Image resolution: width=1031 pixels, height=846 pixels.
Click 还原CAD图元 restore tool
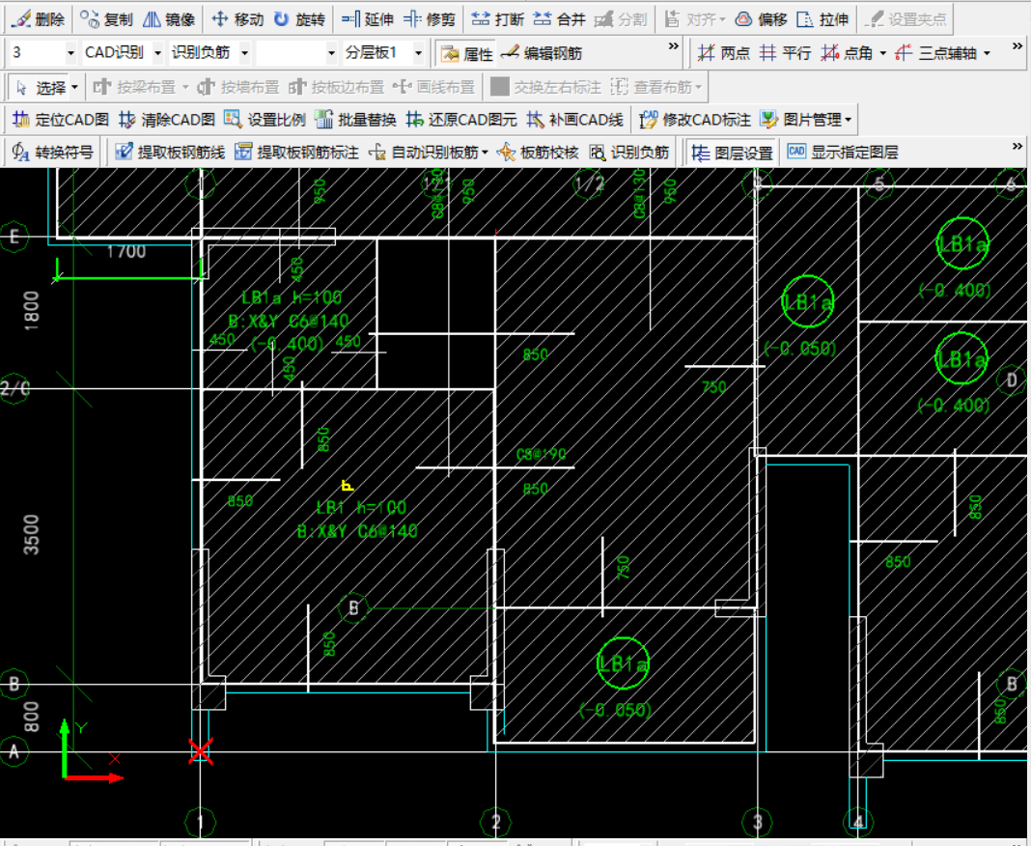[x=461, y=119]
